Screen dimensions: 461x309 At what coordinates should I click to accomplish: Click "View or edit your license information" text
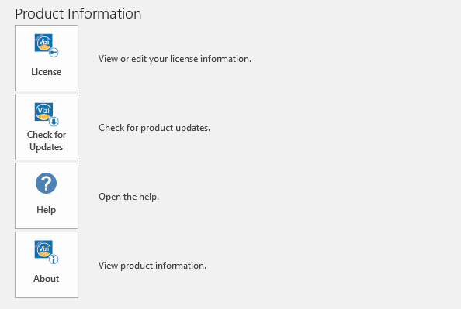tap(175, 59)
